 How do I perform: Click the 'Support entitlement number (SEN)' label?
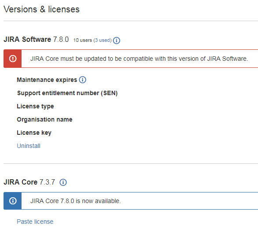67,93
